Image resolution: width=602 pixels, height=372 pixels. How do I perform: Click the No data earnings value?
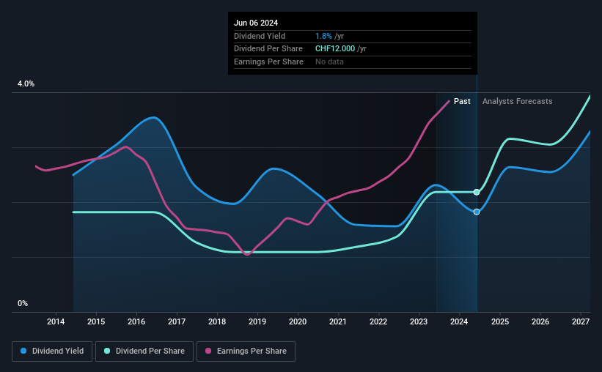click(329, 62)
